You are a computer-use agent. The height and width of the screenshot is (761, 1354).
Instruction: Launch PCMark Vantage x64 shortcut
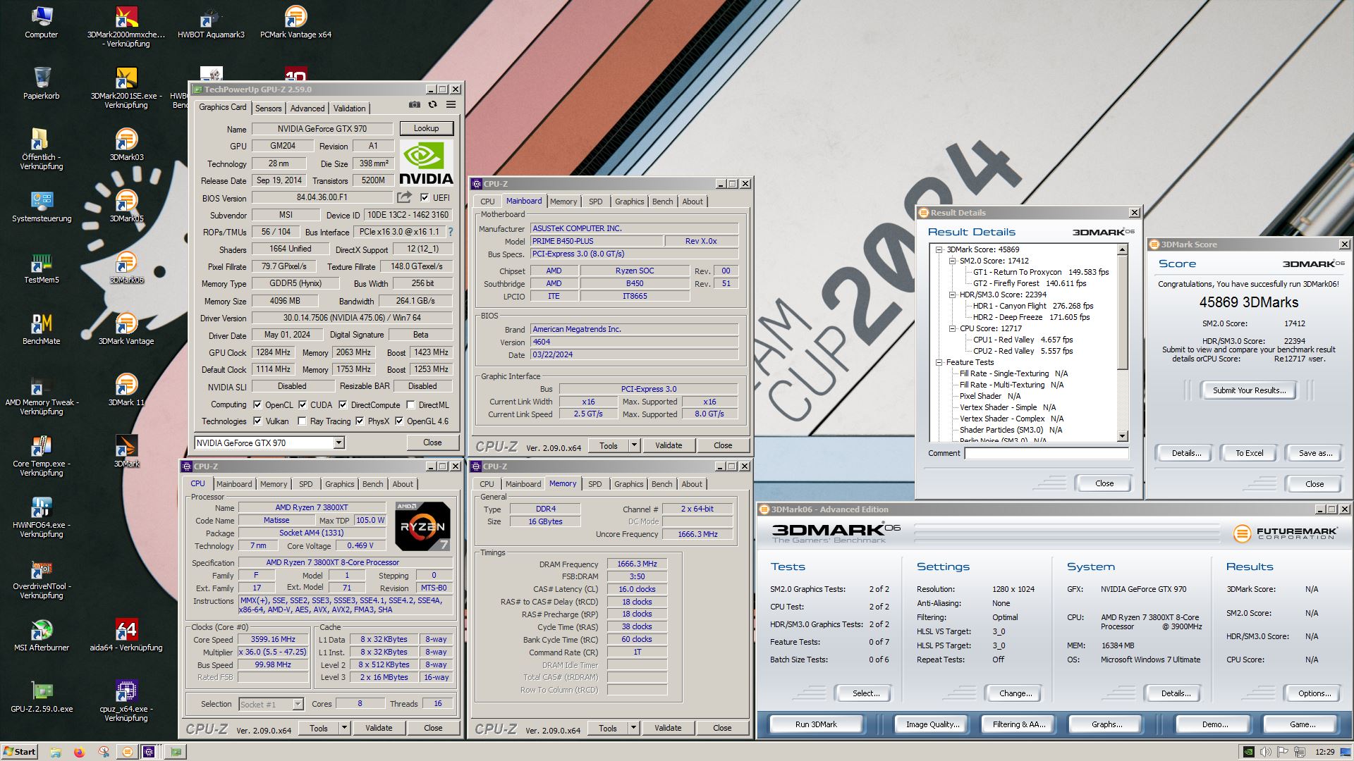coord(295,22)
